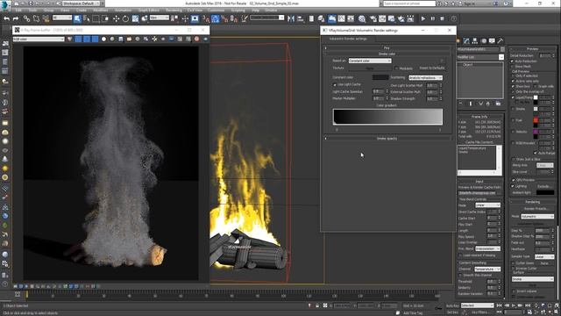Open the Align tool

tap(301, 18)
